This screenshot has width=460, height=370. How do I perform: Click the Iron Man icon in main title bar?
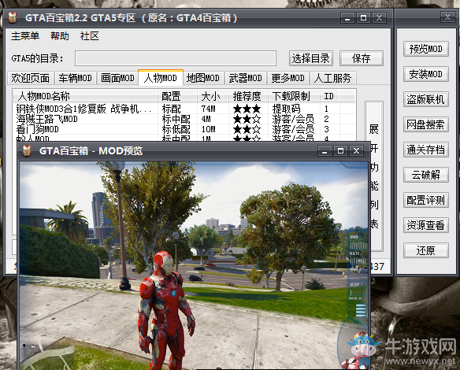pyautogui.click(x=13, y=17)
